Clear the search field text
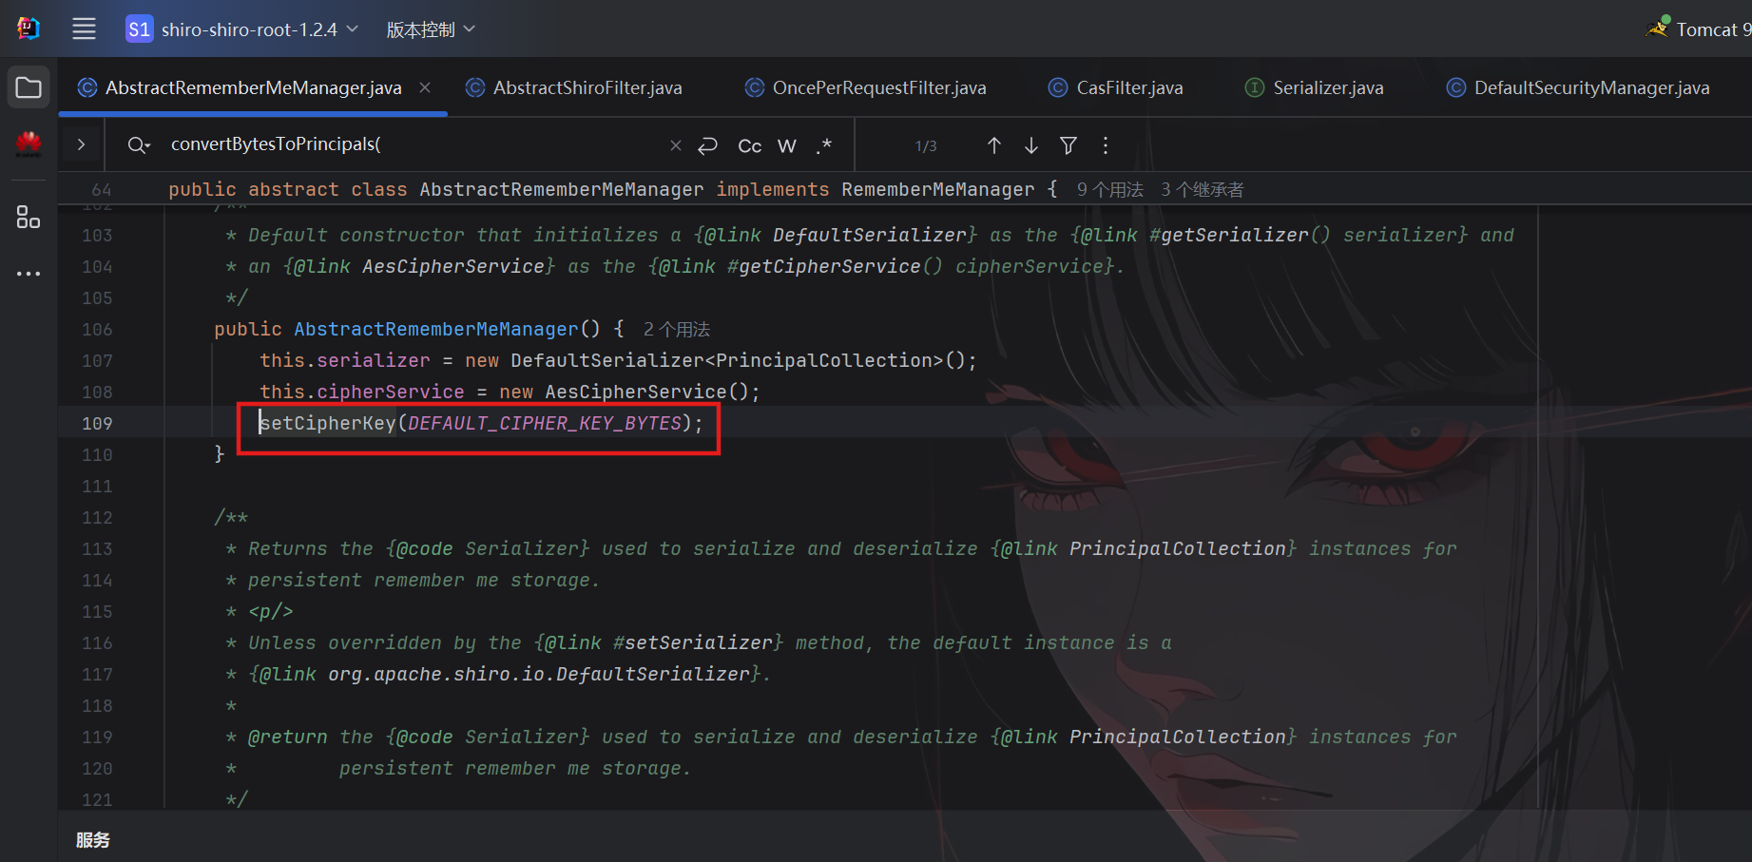The image size is (1752, 862). [x=675, y=145]
